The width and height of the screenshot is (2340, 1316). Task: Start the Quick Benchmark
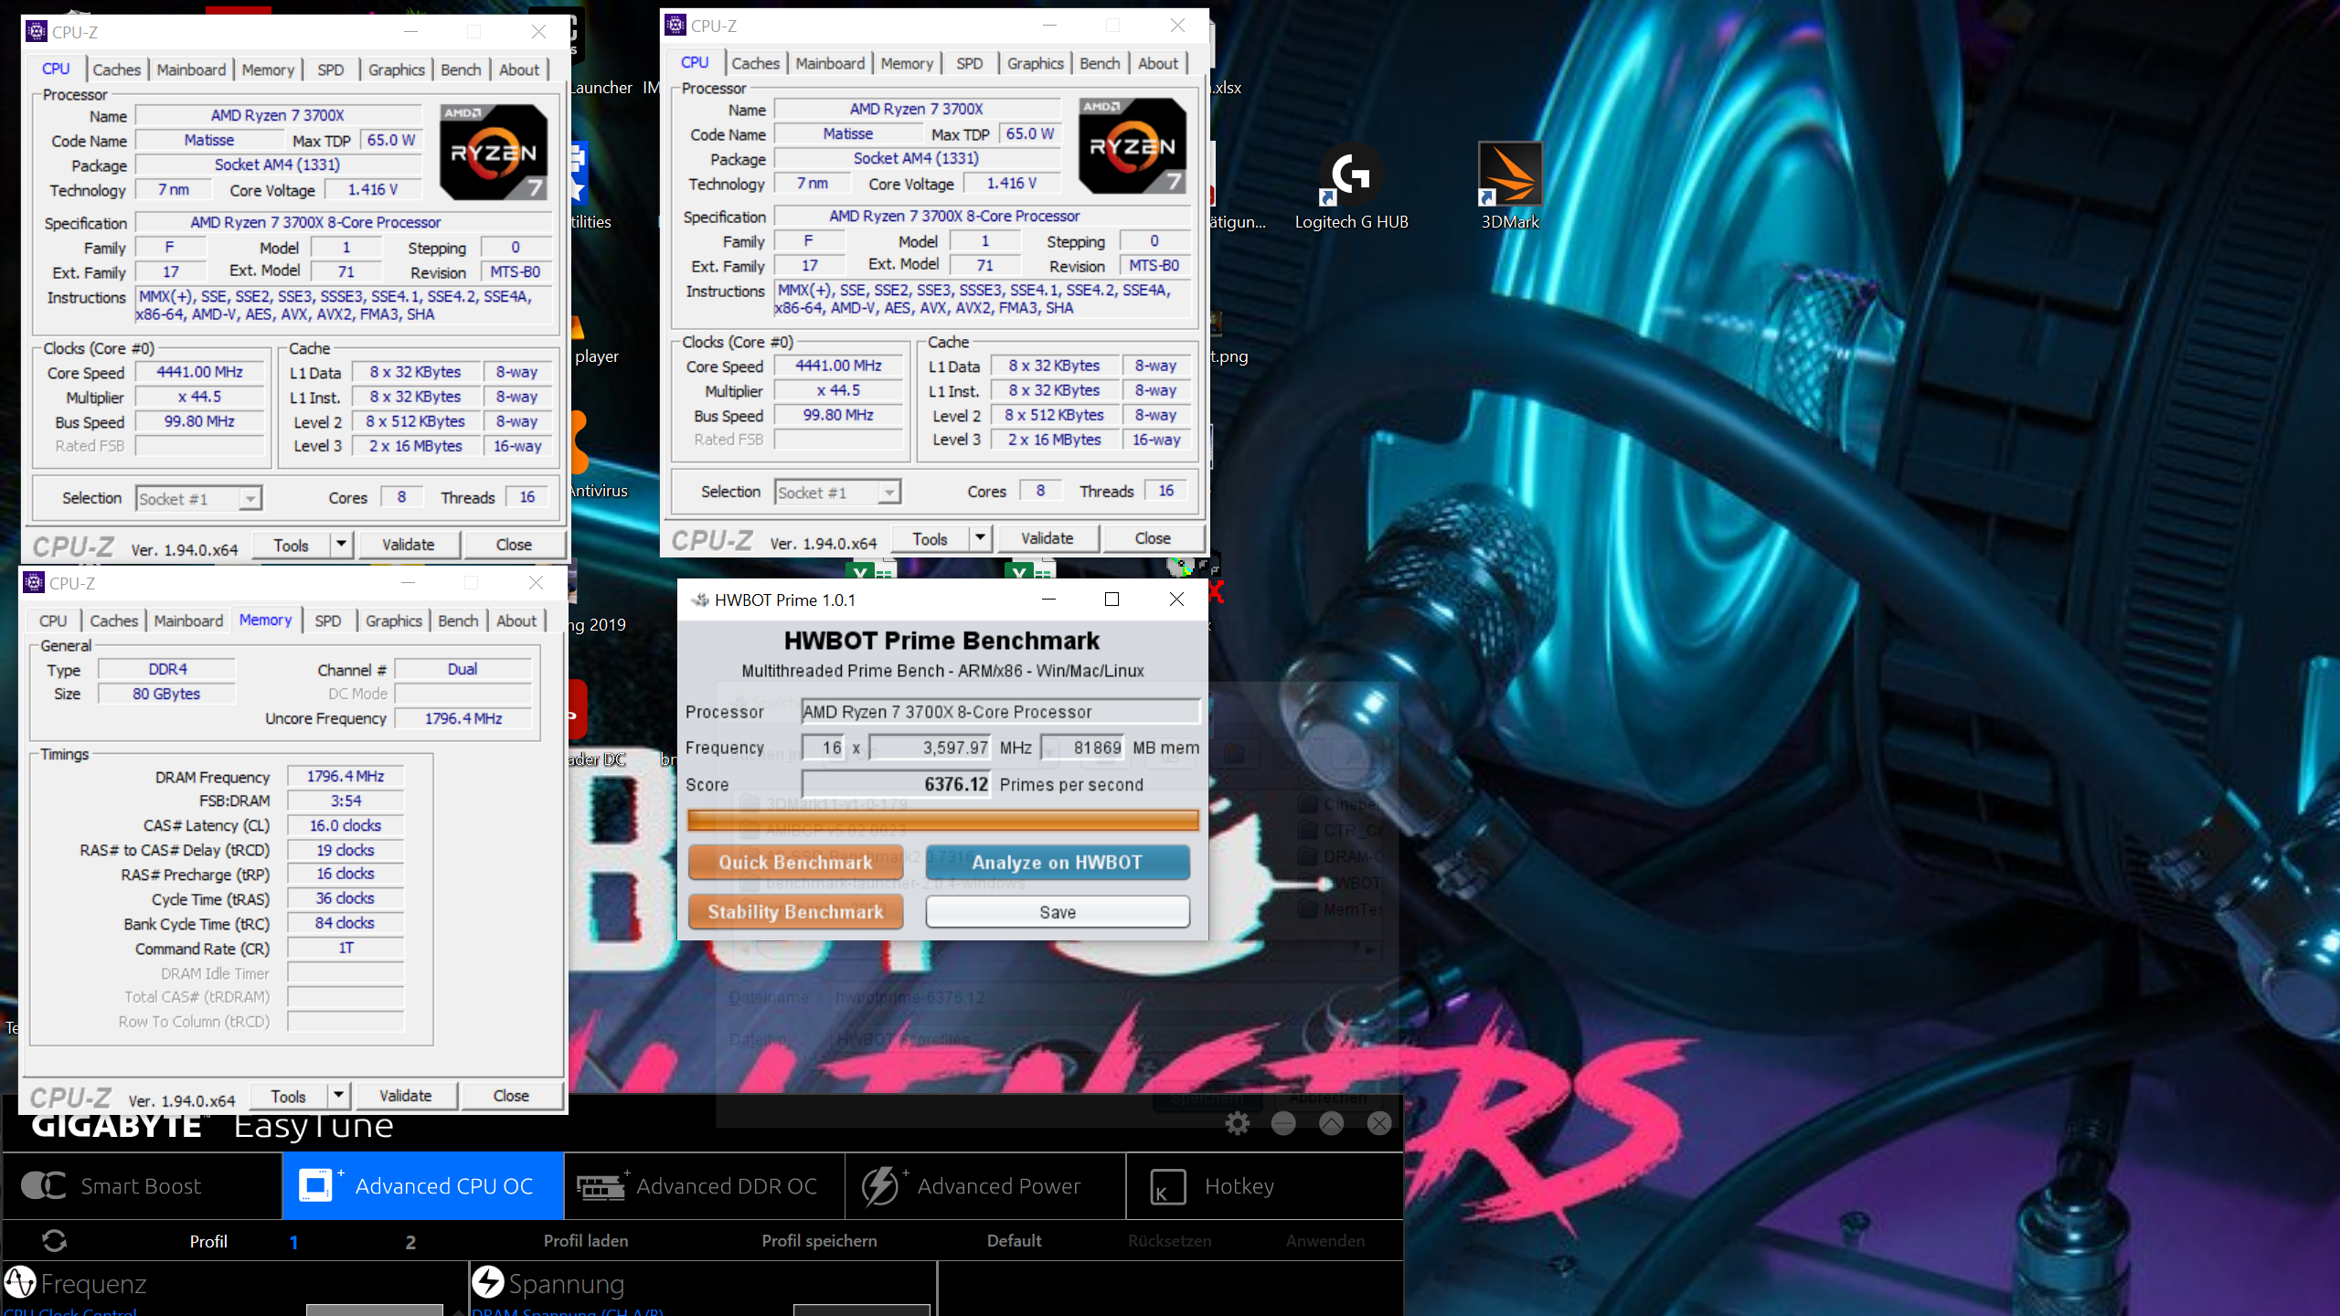(795, 862)
